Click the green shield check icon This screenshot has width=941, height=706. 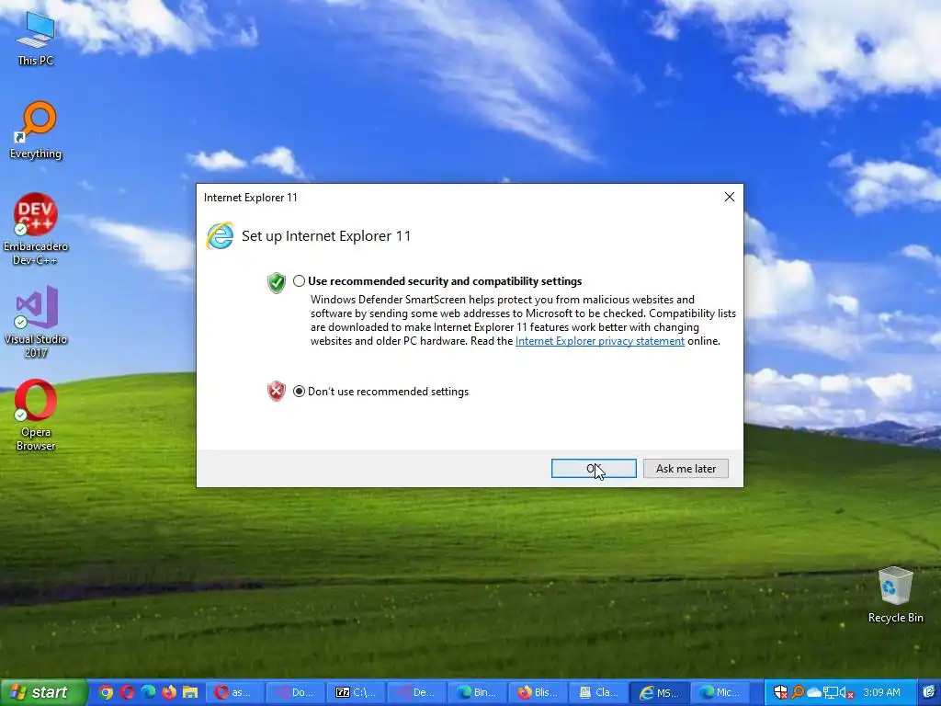coord(276,282)
